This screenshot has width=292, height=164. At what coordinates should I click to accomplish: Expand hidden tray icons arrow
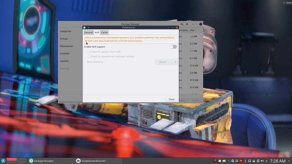(266, 161)
